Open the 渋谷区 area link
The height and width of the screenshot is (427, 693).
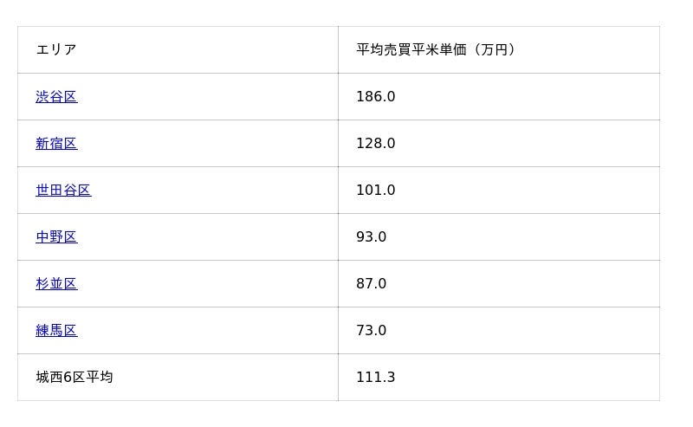pos(56,97)
